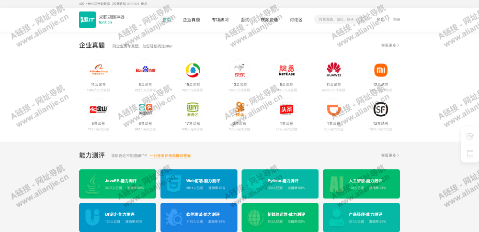Click the 5套试卷 text under NetEase

[286, 85]
